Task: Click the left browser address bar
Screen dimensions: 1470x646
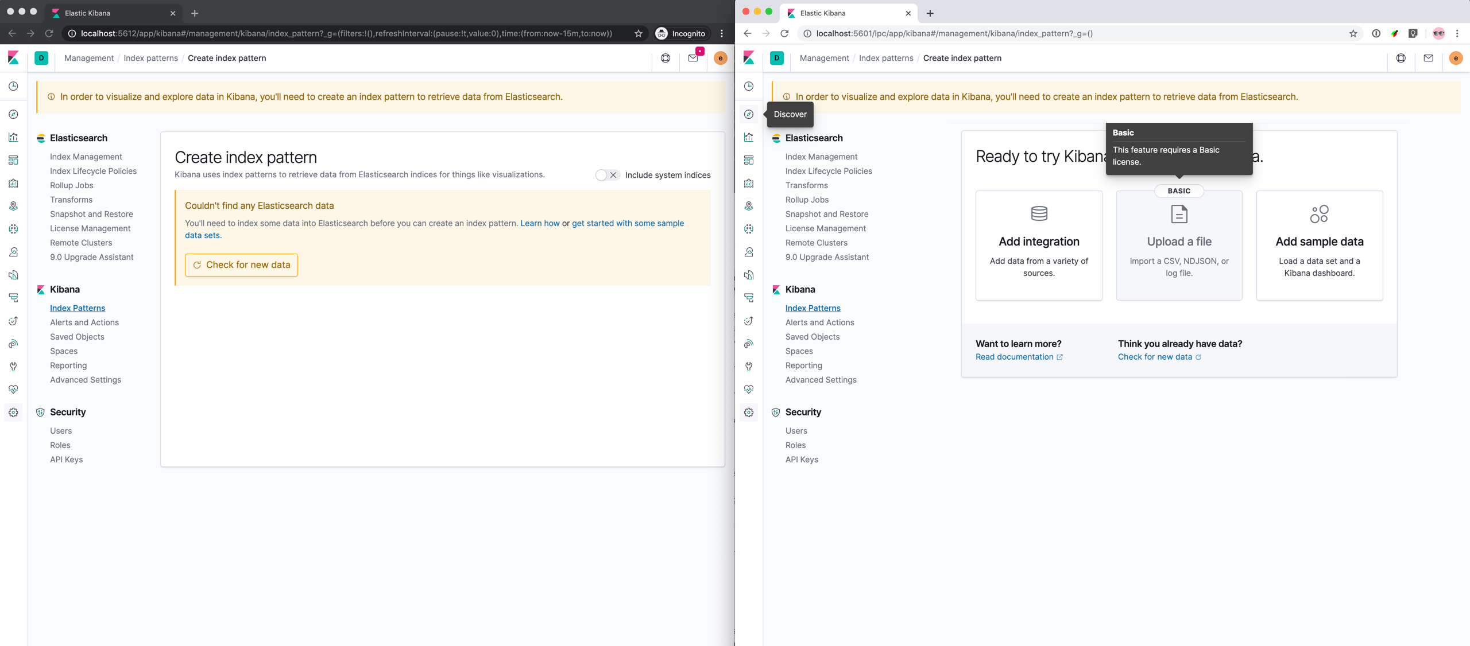Action: [345, 33]
